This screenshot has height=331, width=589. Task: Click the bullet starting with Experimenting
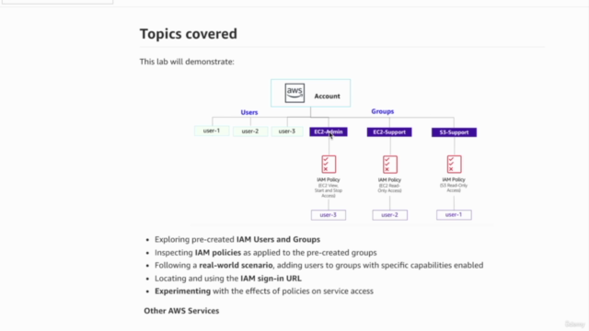pyautogui.click(x=264, y=291)
